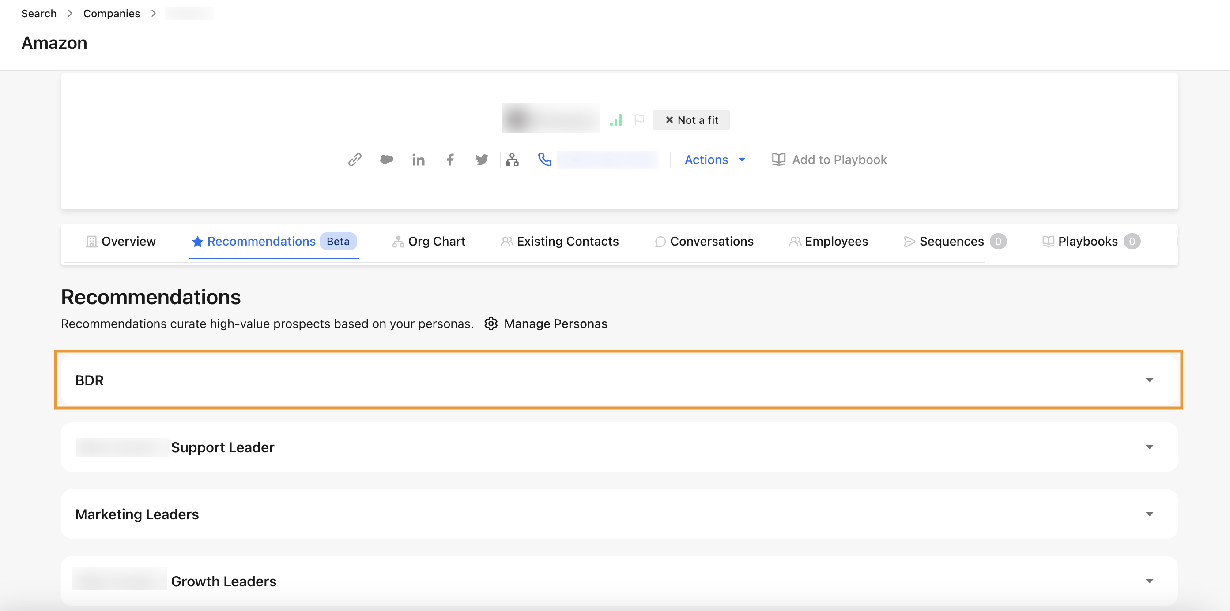Viewport: 1230px width, 611px height.
Task: Open the company website link icon
Action: [355, 160]
